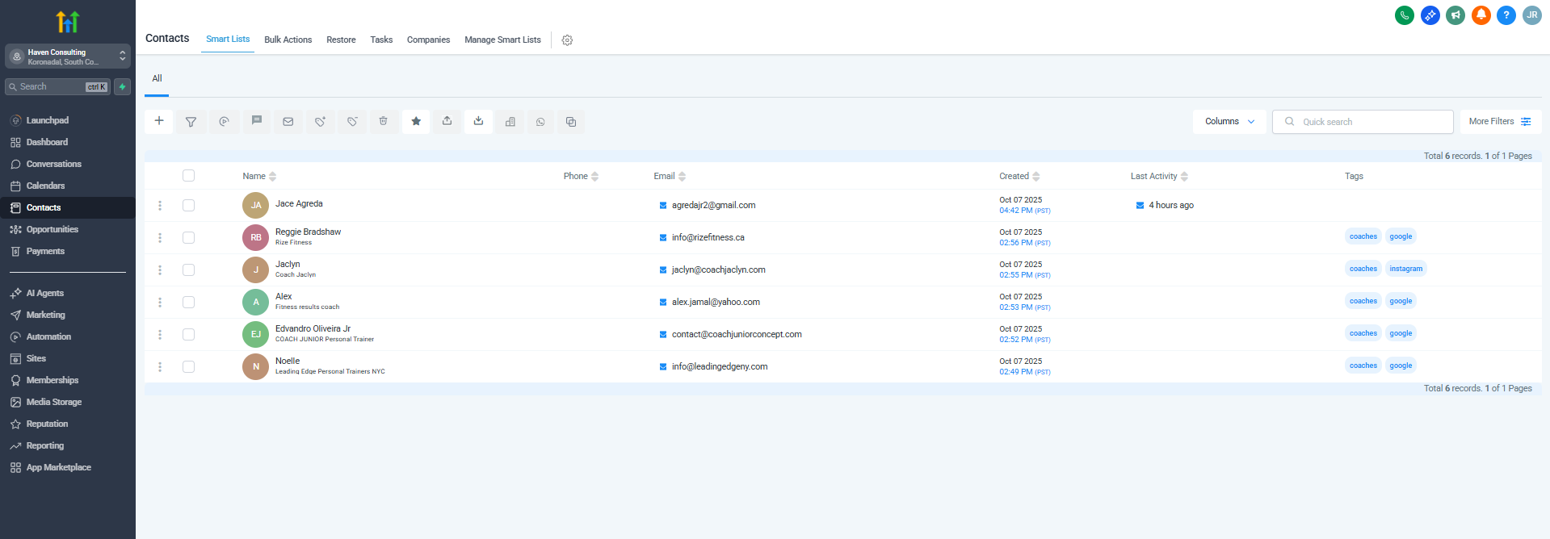This screenshot has width=1550, height=539.
Task: Click the delete contacts trash icon
Action: pyautogui.click(x=383, y=122)
